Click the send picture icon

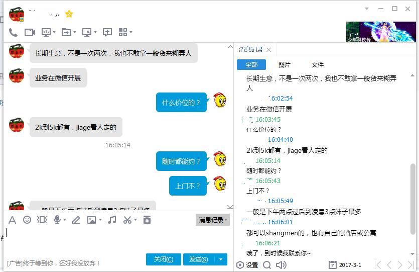point(91,220)
